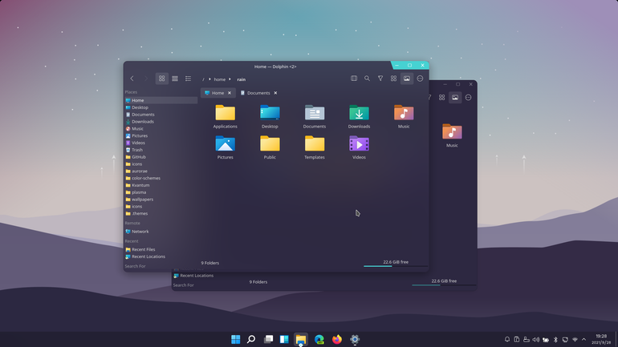Image resolution: width=618 pixels, height=347 pixels.
Task: Expand arrow after root slash in breadcrumb
Action: coord(209,79)
